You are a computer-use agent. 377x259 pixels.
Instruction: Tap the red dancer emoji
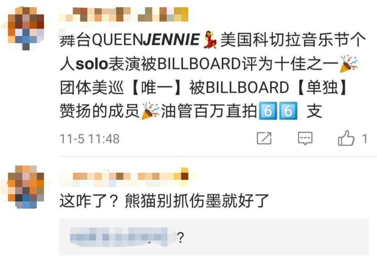[x=210, y=39]
